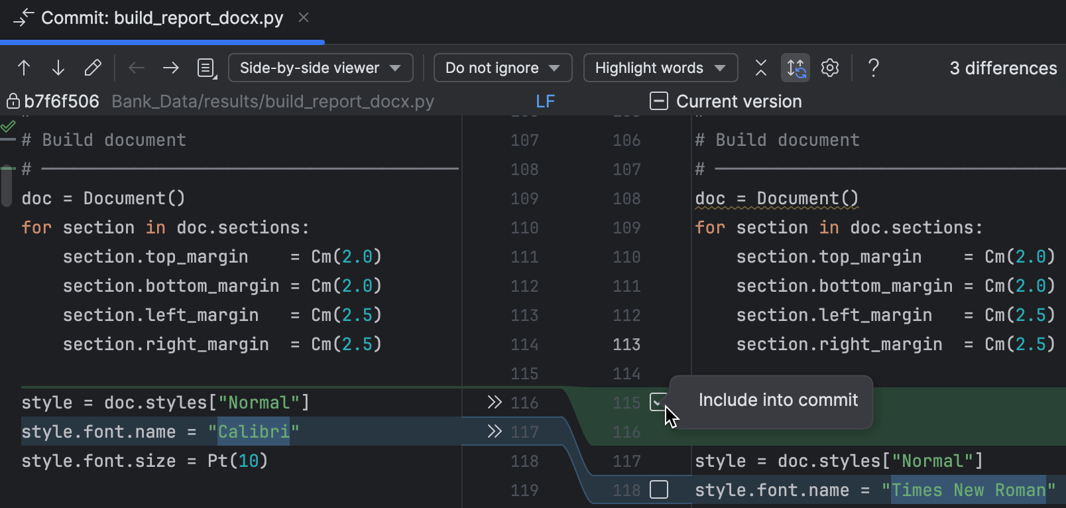The image size is (1066, 508).
Task: Jump to next difference with down arrow
Action: [x=58, y=68]
